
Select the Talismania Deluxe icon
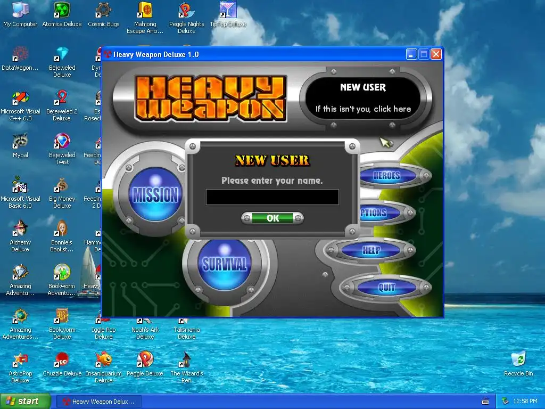[186, 329]
